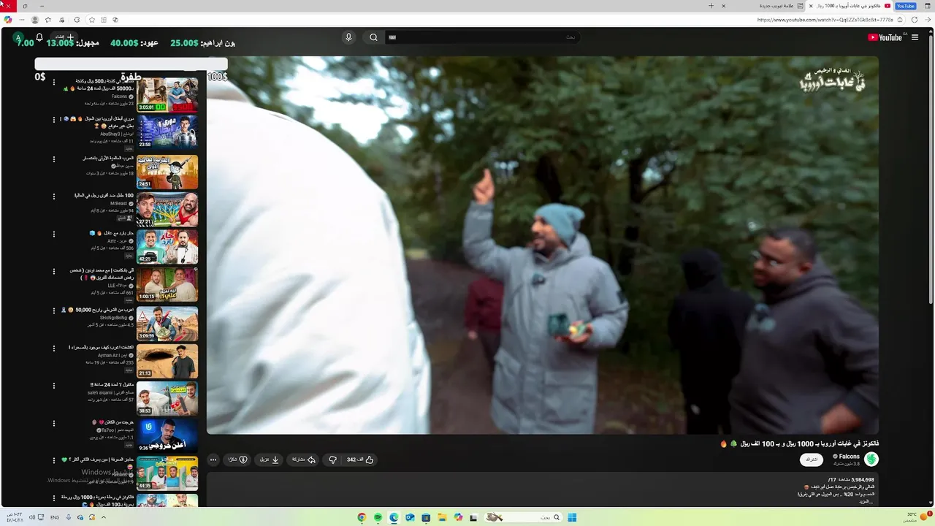Open the MrBeast channel name link
The image size is (935, 526).
pyautogui.click(x=118, y=203)
